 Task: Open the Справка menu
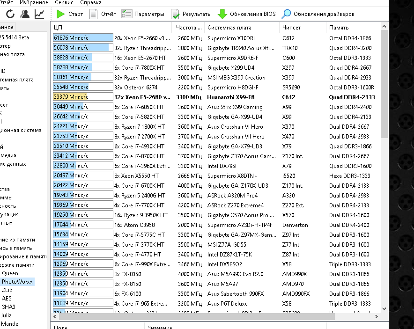(90, 3)
